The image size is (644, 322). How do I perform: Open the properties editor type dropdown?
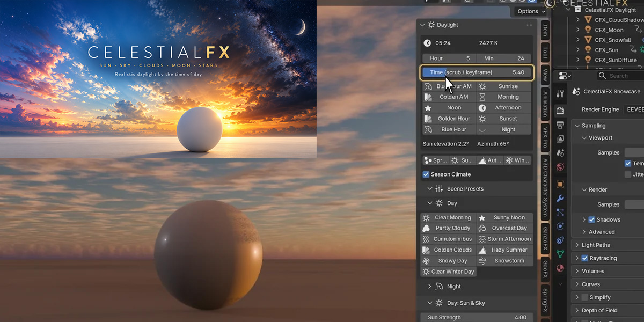pyautogui.click(x=565, y=76)
